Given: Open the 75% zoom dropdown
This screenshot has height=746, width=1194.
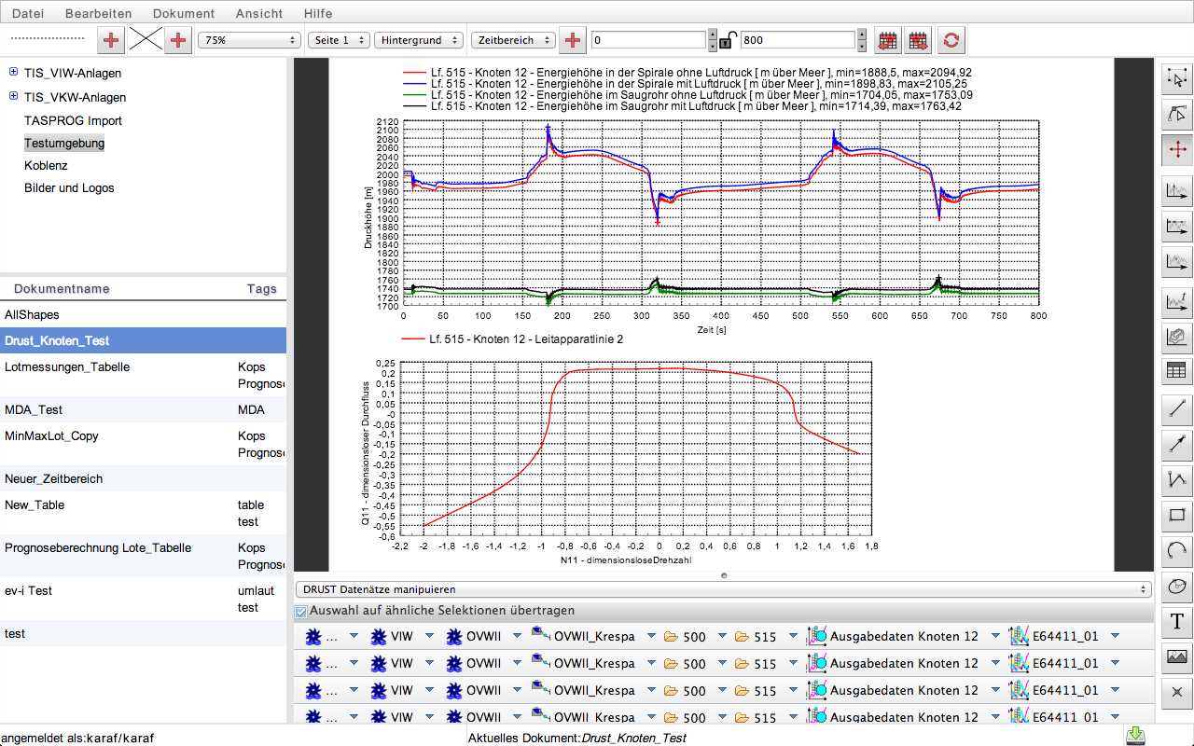Looking at the screenshot, I should (249, 40).
